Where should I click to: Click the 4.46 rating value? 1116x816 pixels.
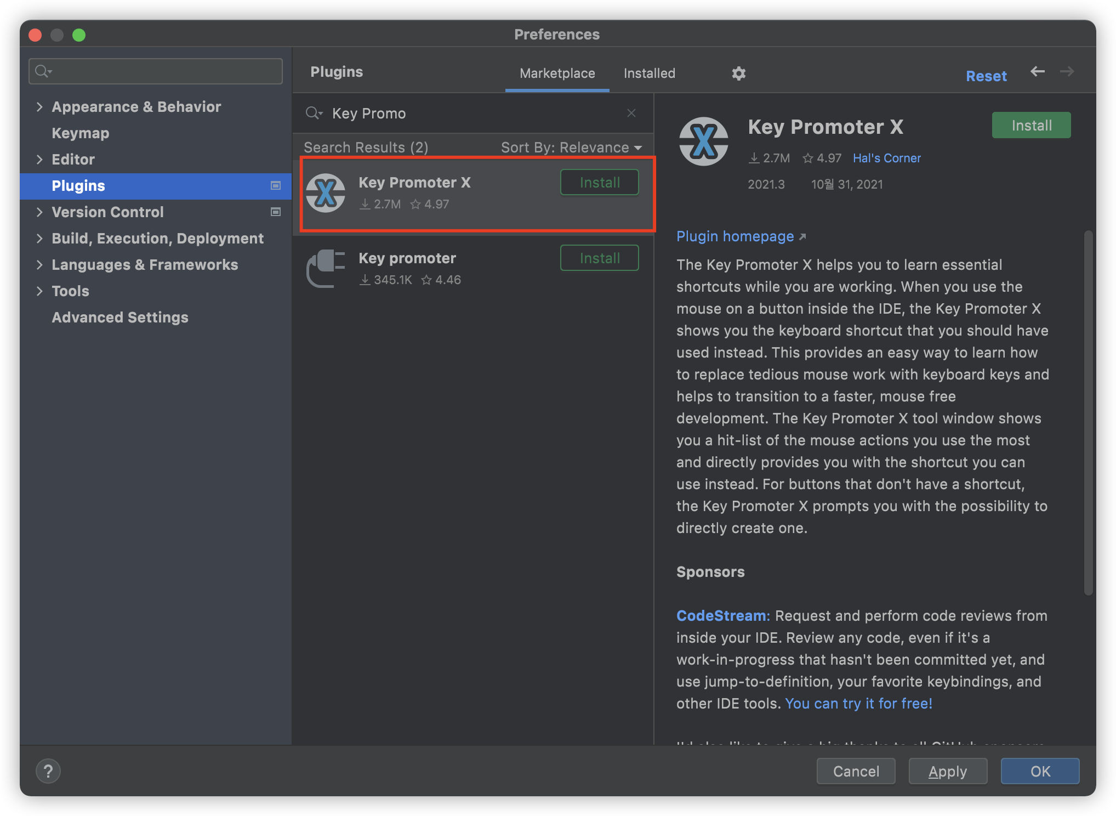(448, 280)
